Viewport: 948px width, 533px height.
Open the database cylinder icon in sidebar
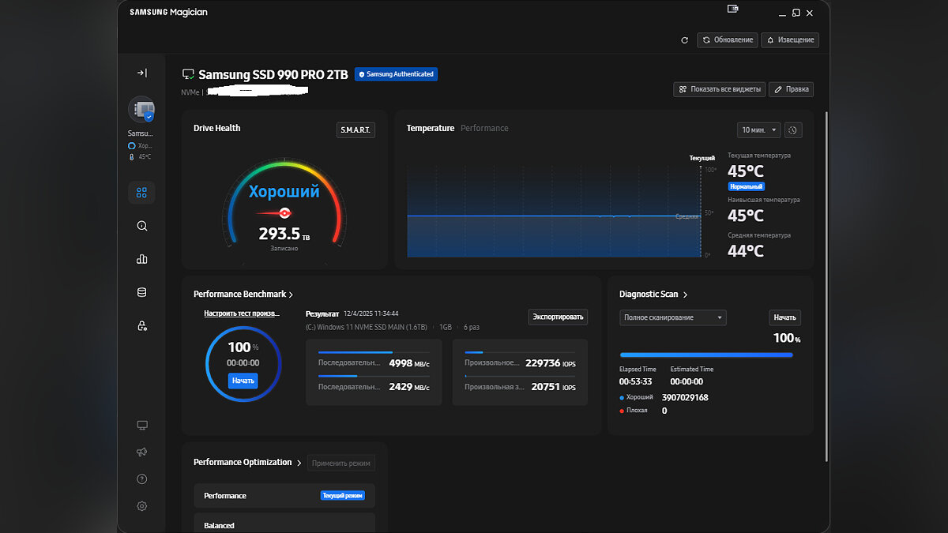(141, 292)
